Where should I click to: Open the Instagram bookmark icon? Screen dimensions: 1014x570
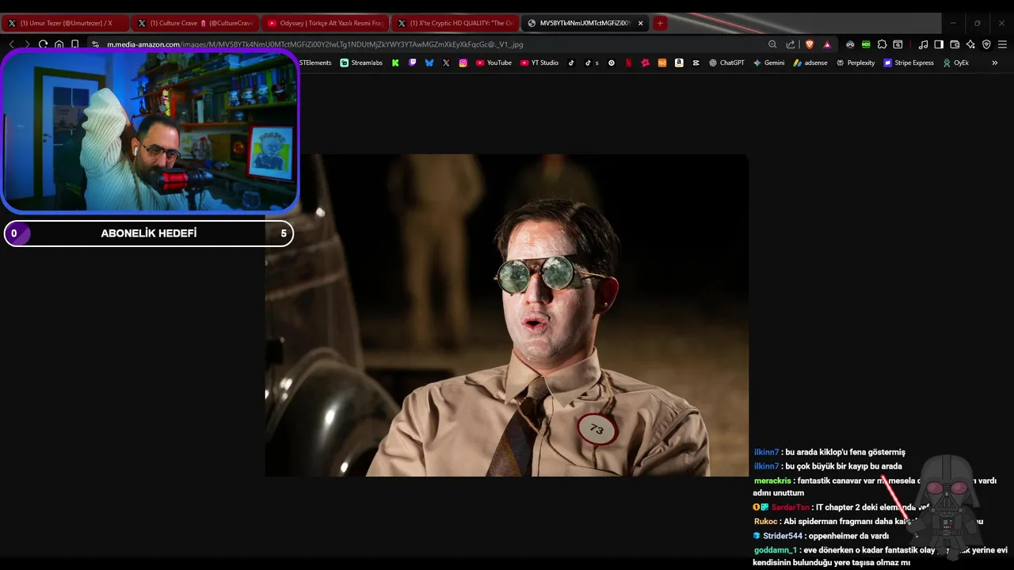(x=463, y=63)
